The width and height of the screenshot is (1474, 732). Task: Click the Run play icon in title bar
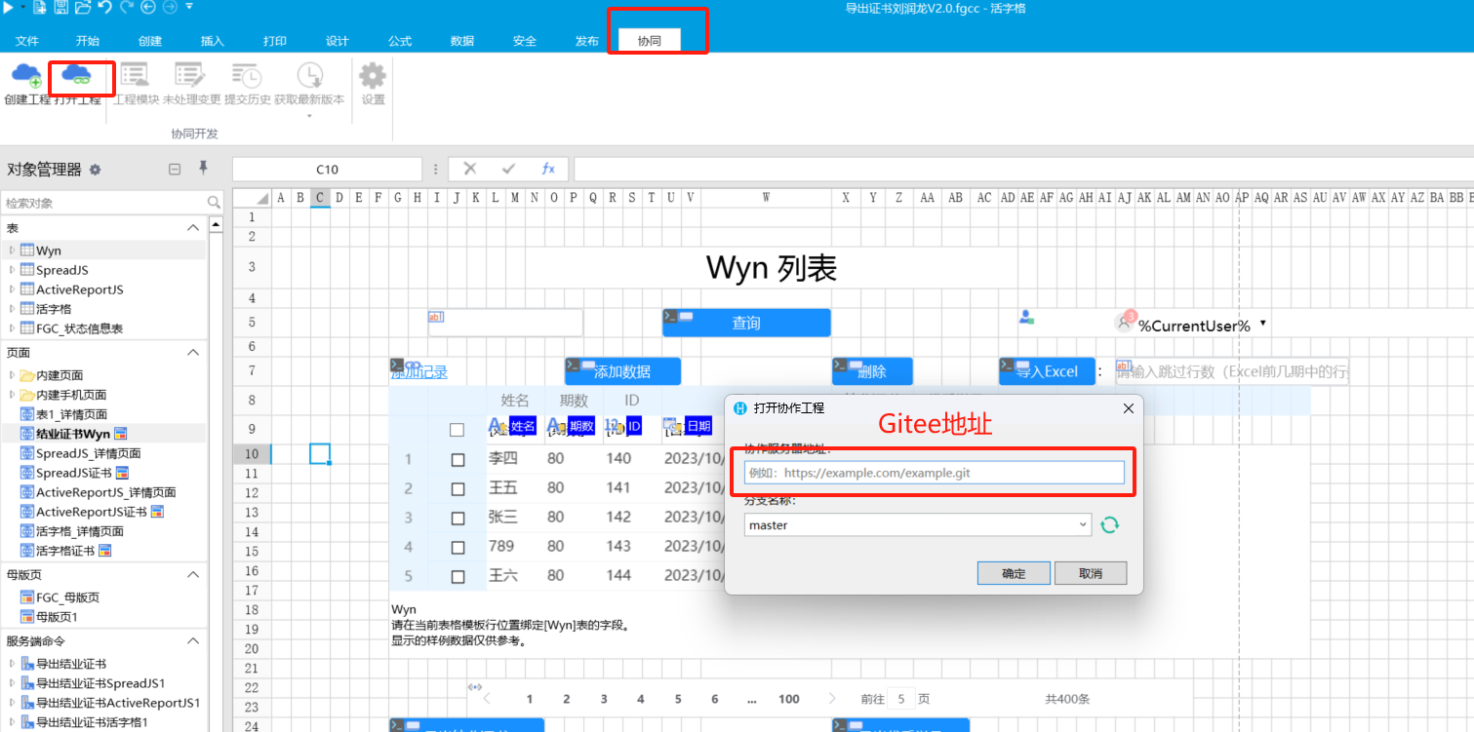click(7, 8)
